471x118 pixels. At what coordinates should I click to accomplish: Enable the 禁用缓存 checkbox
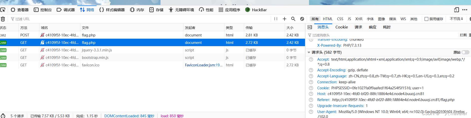click(426, 19)
